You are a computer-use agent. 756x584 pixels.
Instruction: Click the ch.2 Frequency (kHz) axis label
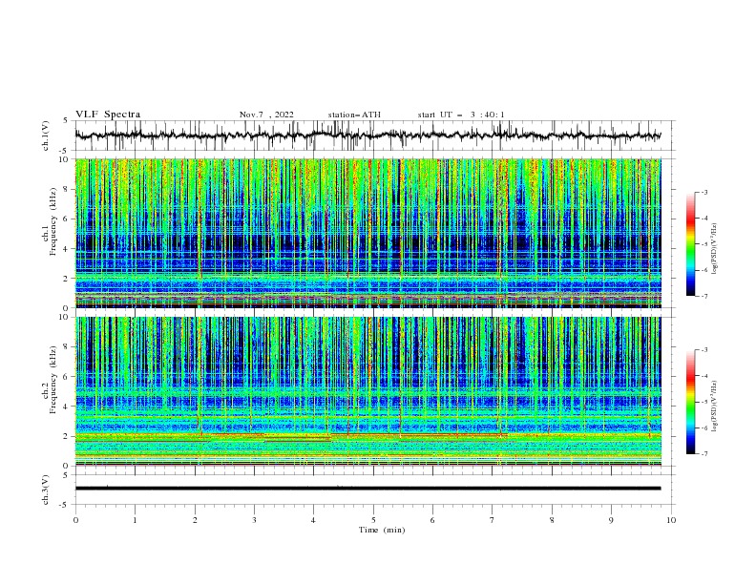(x=50, y=380)
